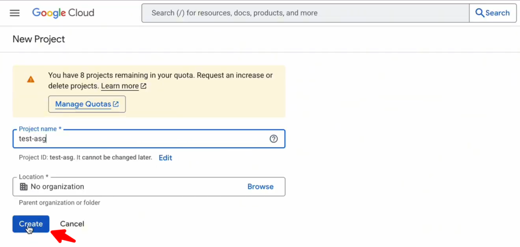Click the quota remaining warning message text
This screenshot has width=520, height=247.
coord(160,76)
